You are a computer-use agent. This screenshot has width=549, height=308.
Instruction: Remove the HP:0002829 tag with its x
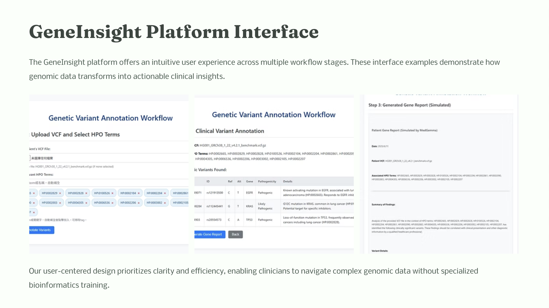(60, 193)
